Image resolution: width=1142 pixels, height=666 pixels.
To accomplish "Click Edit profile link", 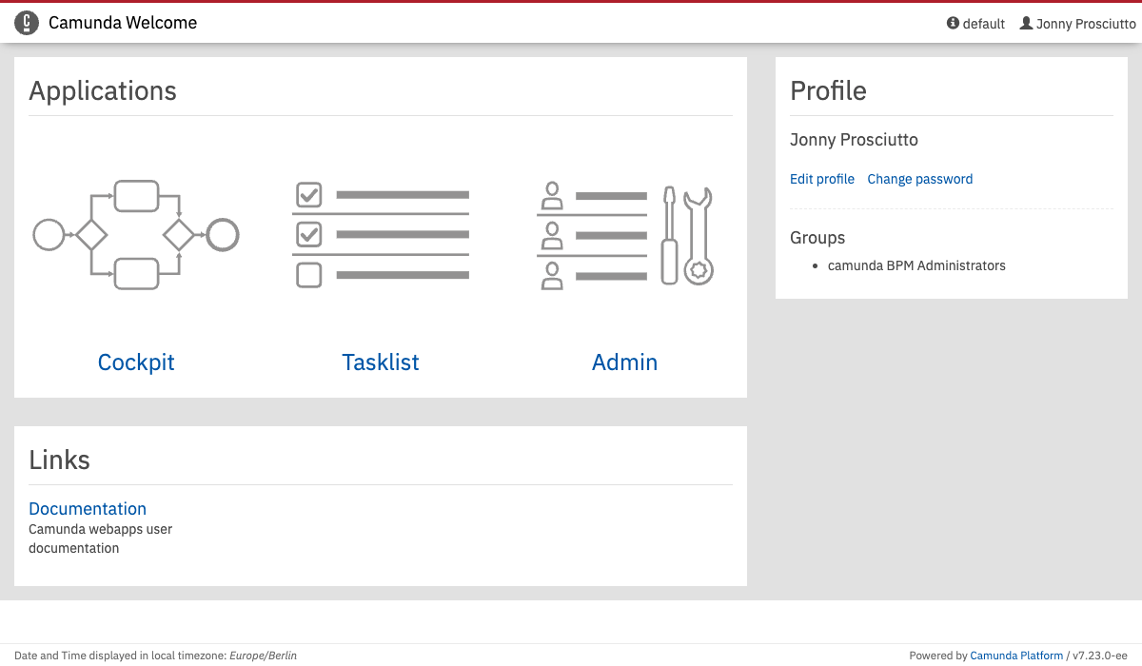I will (x=822, y=179).
